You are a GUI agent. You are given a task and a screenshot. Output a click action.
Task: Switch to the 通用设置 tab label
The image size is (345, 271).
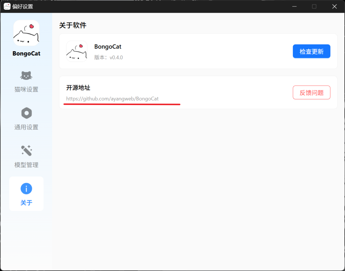click(x=26, y=127)
